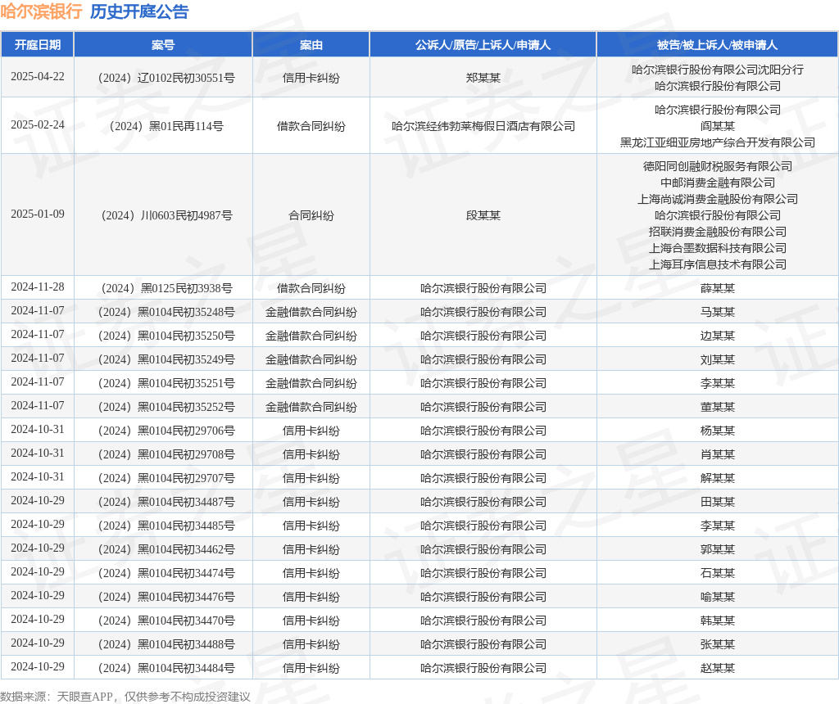Select defendant 马某某
The height and width of the screenshot is (704, 839).
pos(718,312)
